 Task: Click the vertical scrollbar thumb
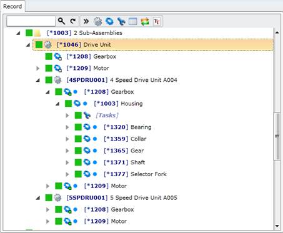(x=277, y=136)
